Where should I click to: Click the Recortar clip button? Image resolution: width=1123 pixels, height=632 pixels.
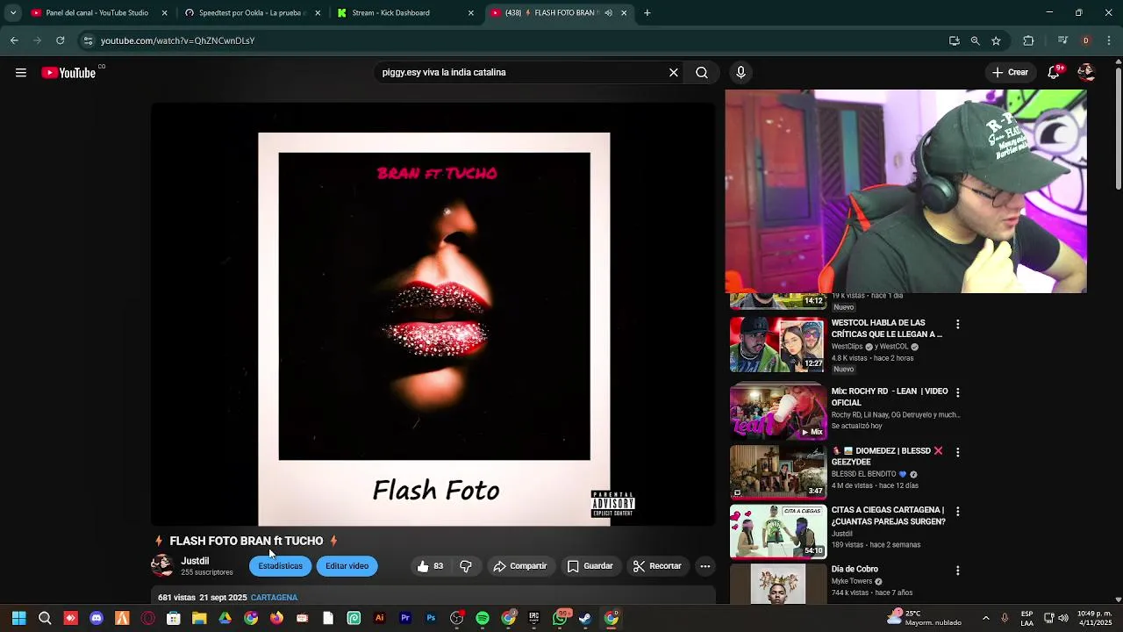657,566
